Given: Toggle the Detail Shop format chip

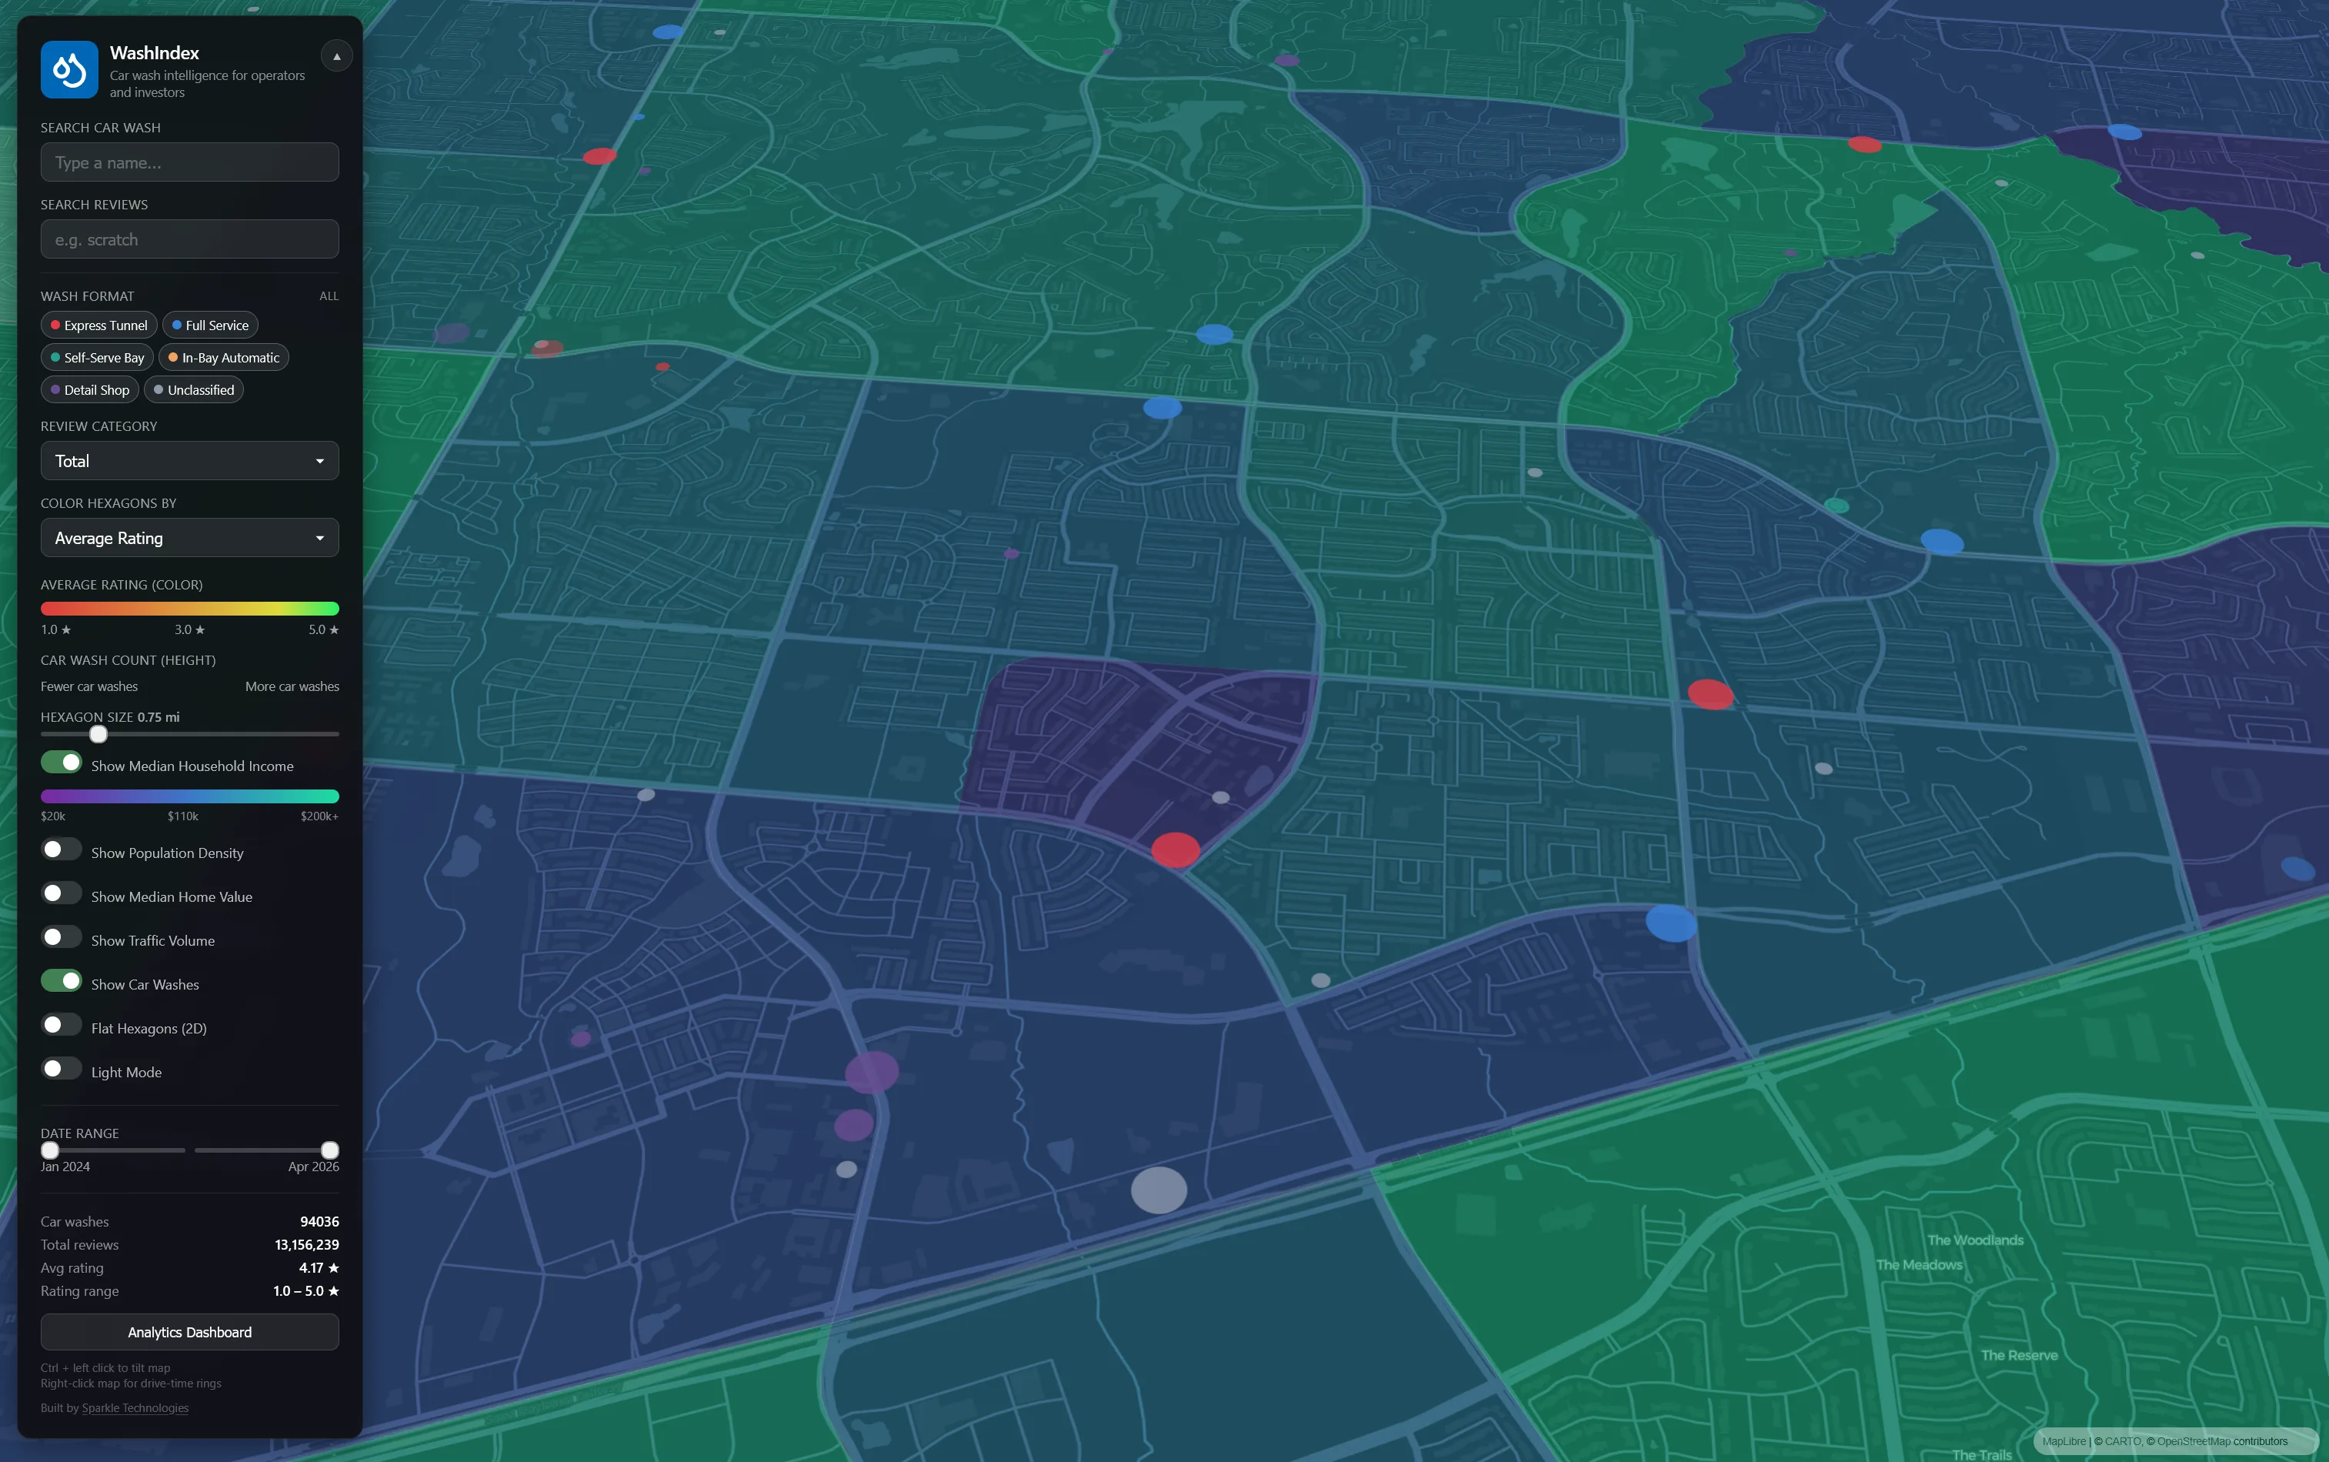Looking at the screenshot, I should (x=90, y=389).
